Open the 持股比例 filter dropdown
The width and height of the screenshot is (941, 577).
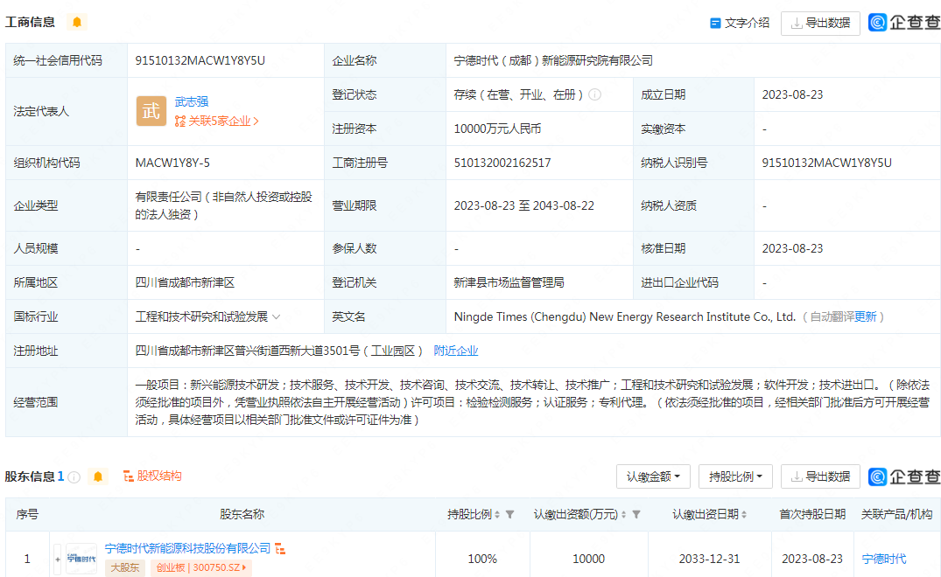(735, 476)
